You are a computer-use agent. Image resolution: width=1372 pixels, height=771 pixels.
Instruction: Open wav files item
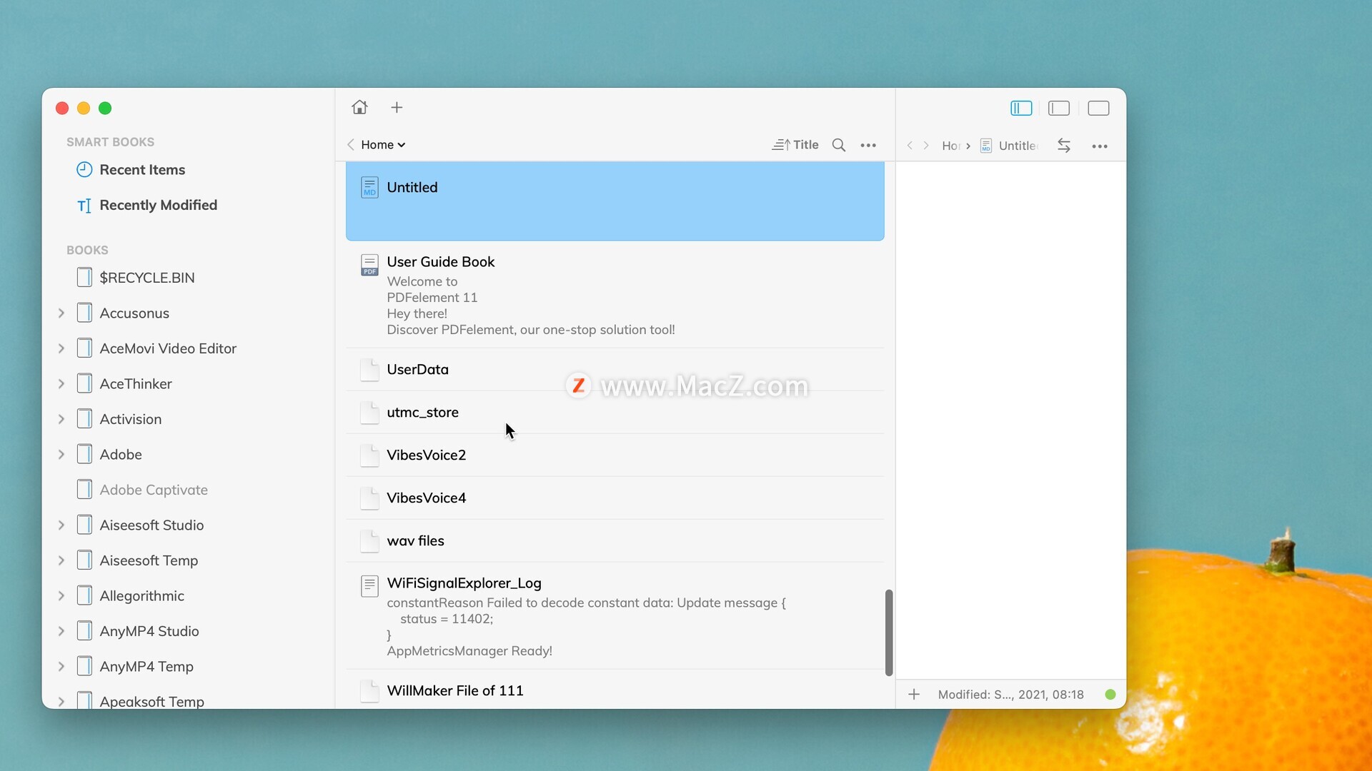[x=615, y=540]
